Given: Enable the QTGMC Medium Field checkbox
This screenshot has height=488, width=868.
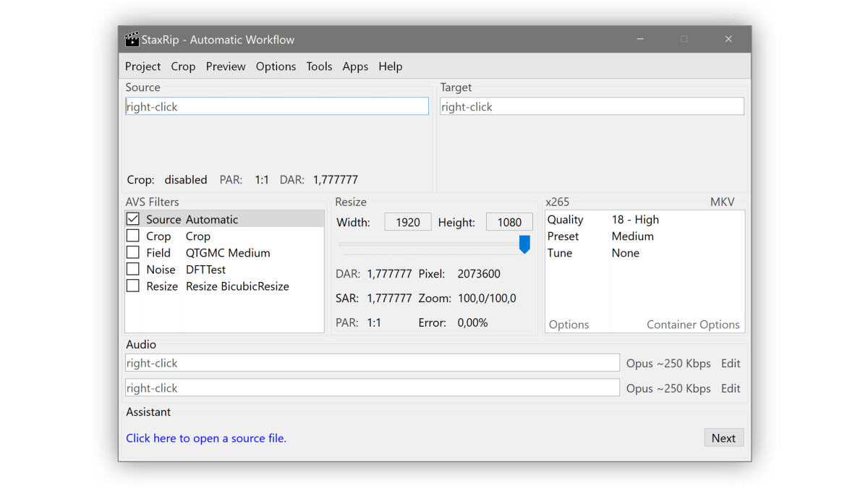Looking at the screenshot, I should pyautogui.click(x=133, y=252).
